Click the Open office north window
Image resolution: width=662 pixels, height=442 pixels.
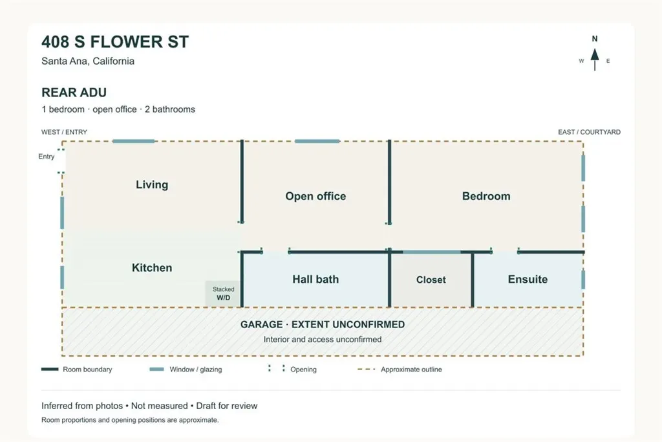point(317,141)
